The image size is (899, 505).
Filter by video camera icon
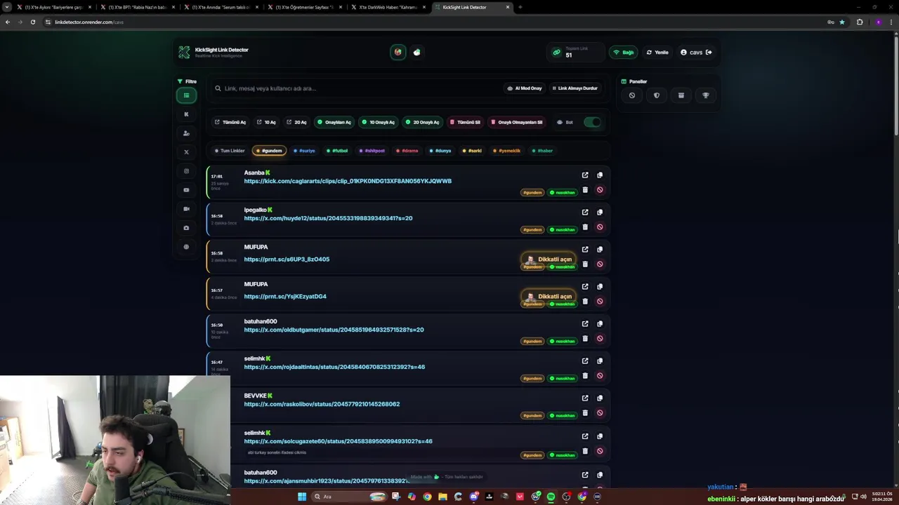[x=186, y=209]
